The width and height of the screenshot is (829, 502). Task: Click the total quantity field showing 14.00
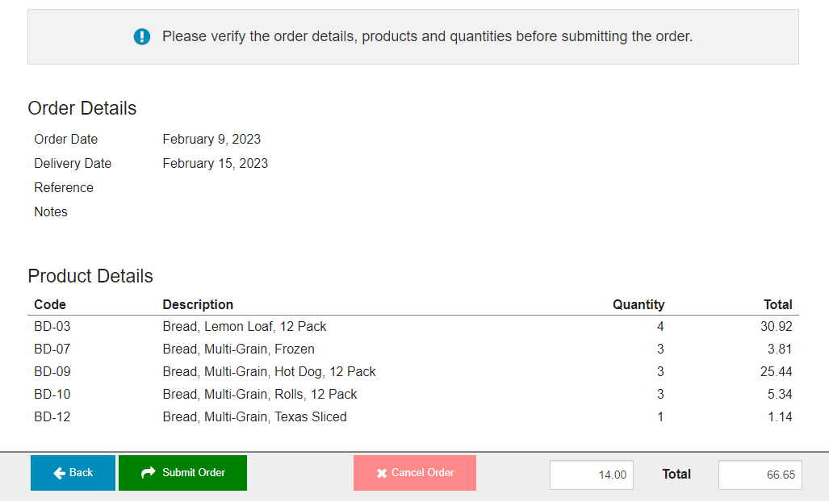591,475
